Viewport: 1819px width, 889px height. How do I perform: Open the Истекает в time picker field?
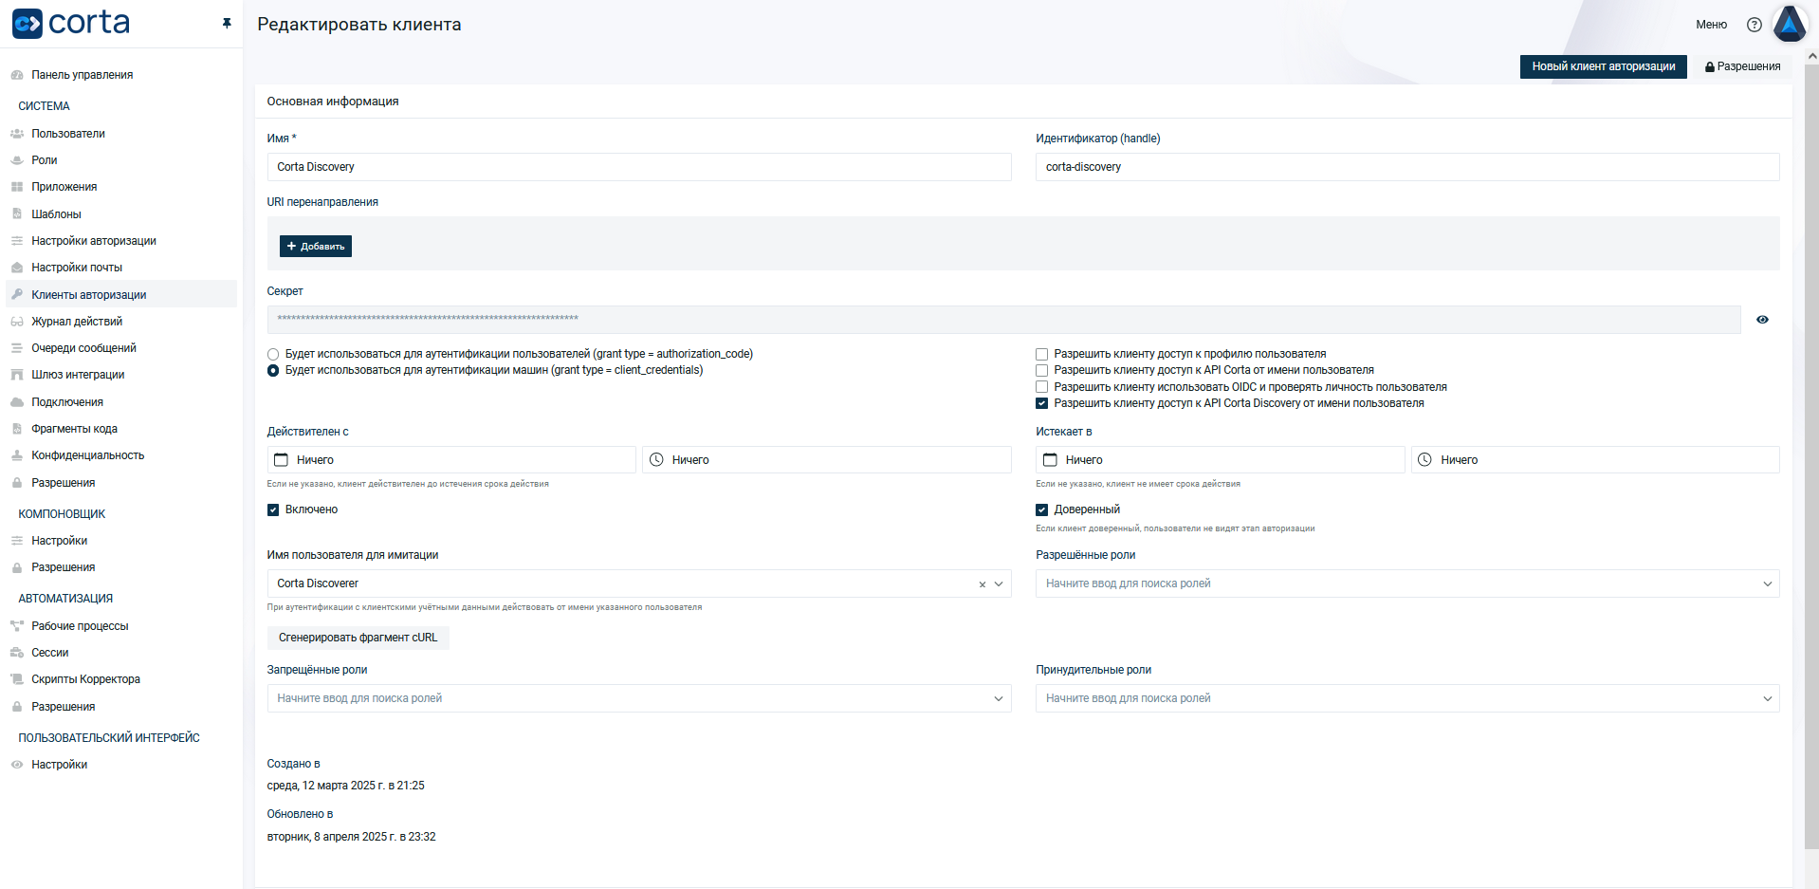point(1595,459)
